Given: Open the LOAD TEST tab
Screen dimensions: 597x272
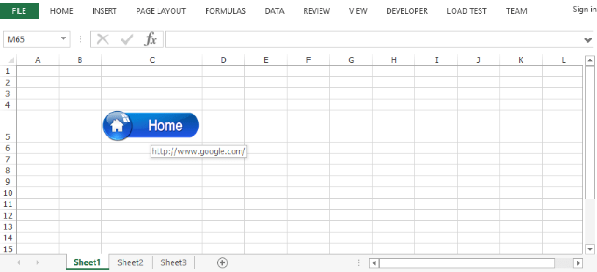Looking at the screenshot, I should [x=466, y=11].
